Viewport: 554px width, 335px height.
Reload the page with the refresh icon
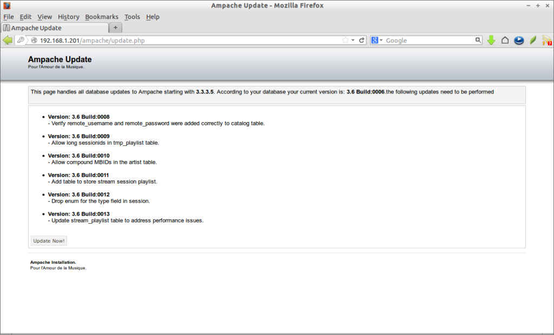363,40
